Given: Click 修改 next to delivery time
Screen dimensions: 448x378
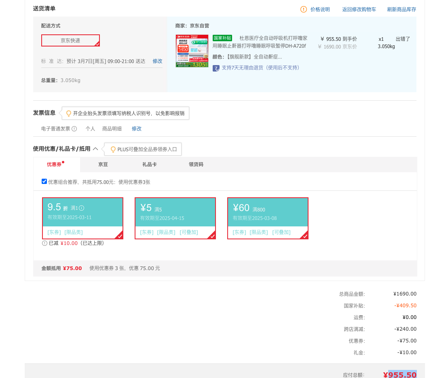Looking at the screenshot, I should [x=157, y=61].
